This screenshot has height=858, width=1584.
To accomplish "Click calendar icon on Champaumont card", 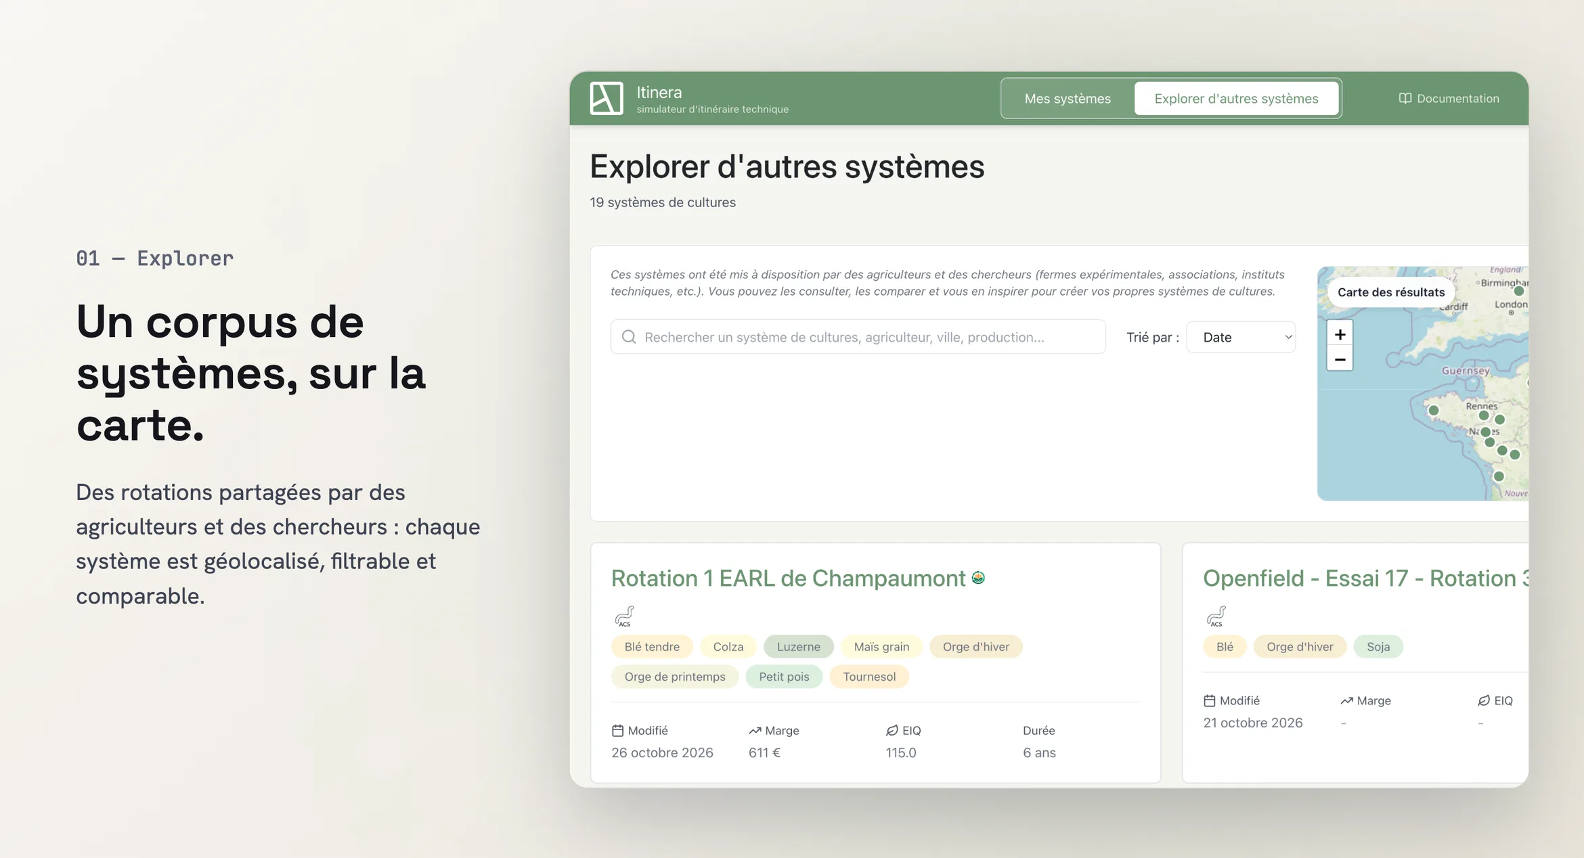I will tap(617, 731).
